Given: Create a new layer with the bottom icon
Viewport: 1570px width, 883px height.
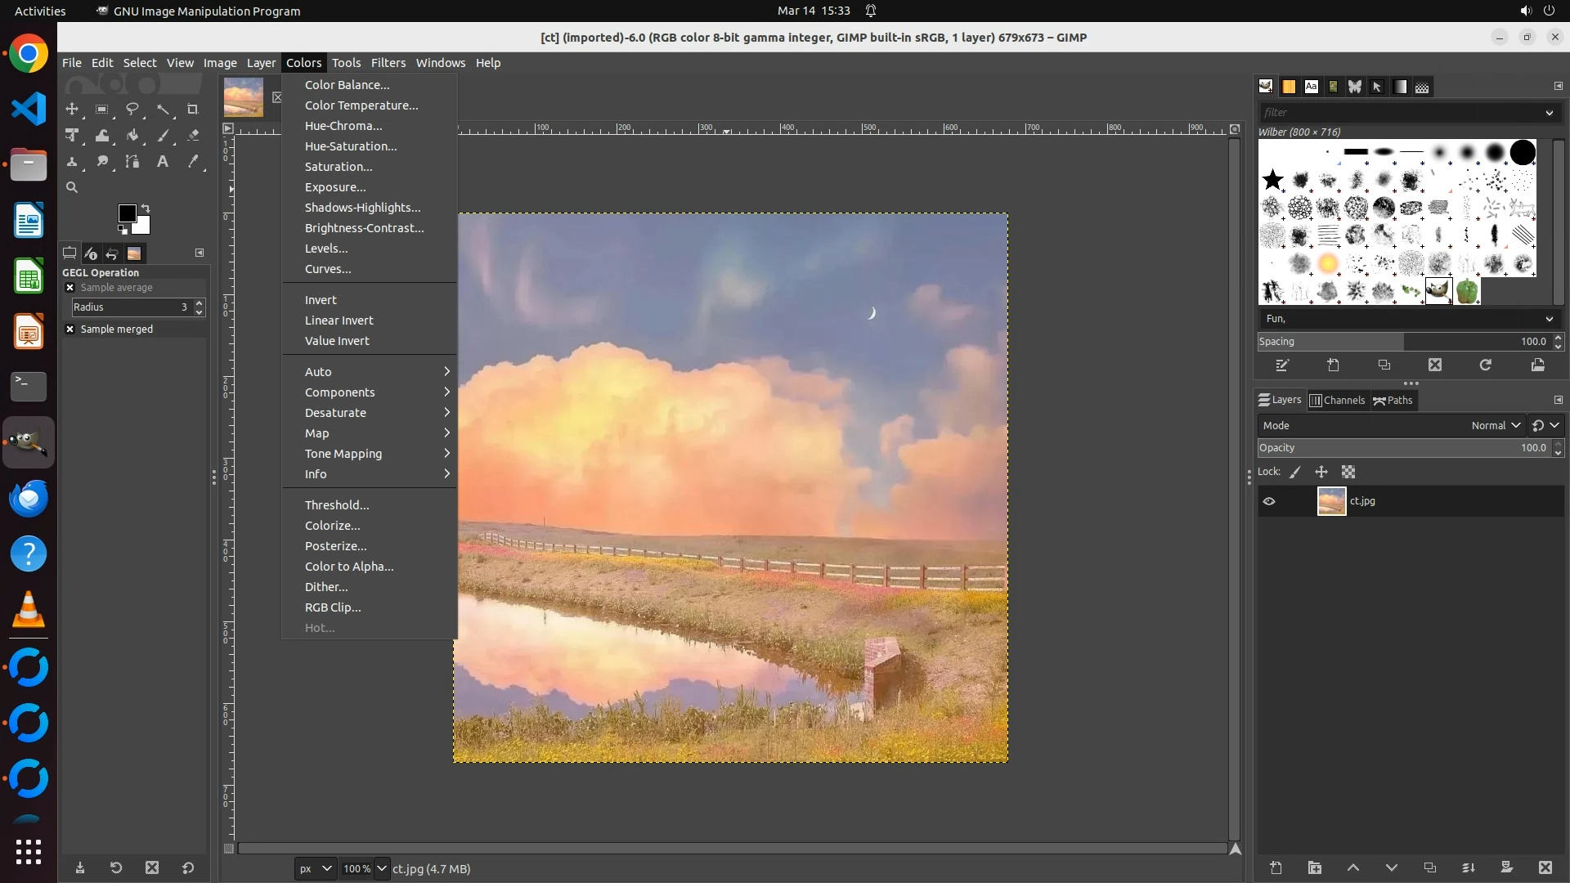Looking at the screenshot, I should (1276, 868).
